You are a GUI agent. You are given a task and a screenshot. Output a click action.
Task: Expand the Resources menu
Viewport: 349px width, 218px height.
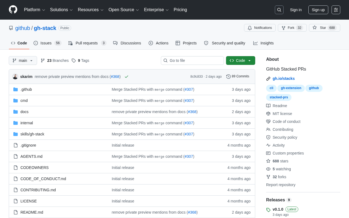[91, 10]
